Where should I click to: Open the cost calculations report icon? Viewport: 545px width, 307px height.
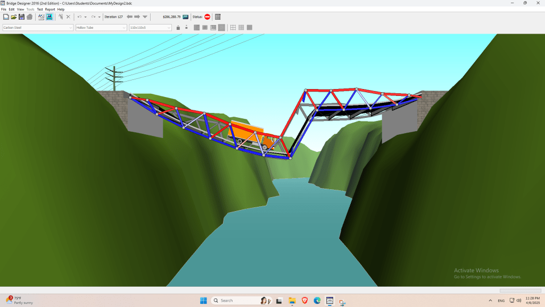pyautogui.click(x=186, y=17)
